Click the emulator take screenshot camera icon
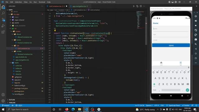The width and height of the screenshot is (199, 112). coord(196,40)
